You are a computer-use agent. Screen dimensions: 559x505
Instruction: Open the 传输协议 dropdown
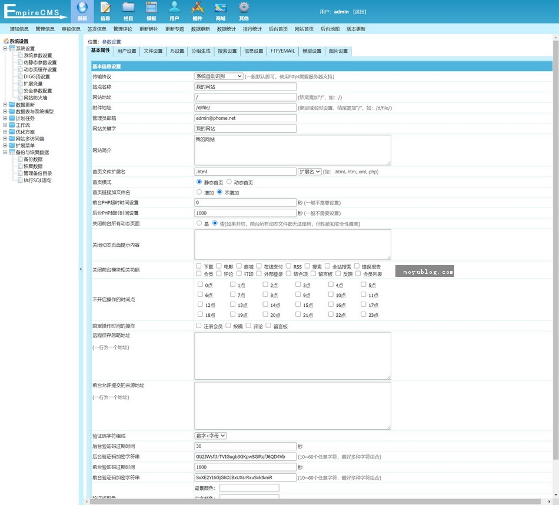click(219, 76)
